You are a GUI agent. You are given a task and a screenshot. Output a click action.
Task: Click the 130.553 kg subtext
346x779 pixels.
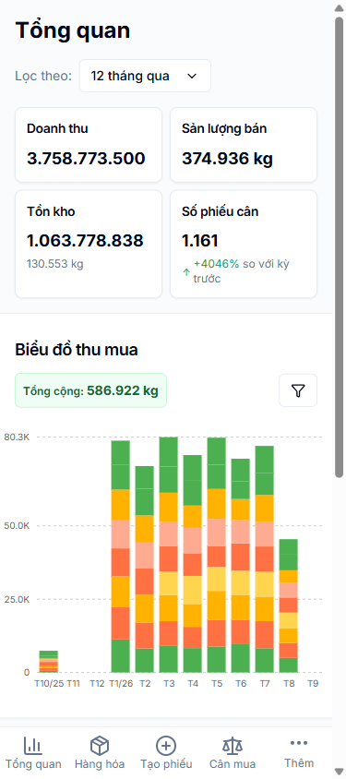[x=55, y=264]
